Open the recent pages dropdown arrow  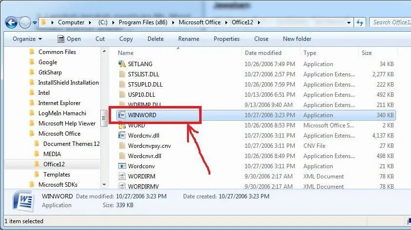[x=35, y=23]
